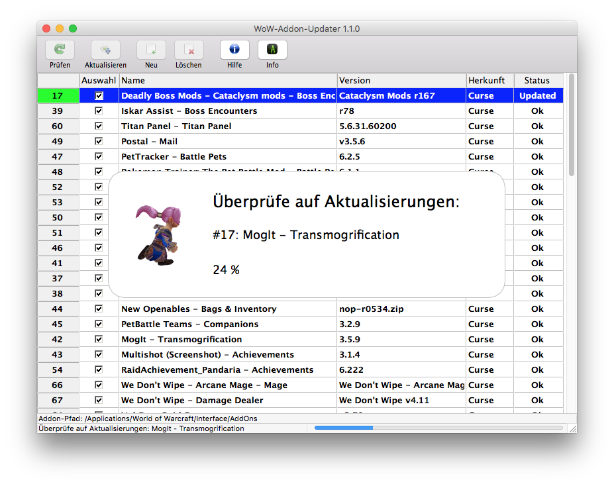Click version cell 'nop-r0534.zip'
The width and height of the screenshot is (614, 486).
coord(401,309)
